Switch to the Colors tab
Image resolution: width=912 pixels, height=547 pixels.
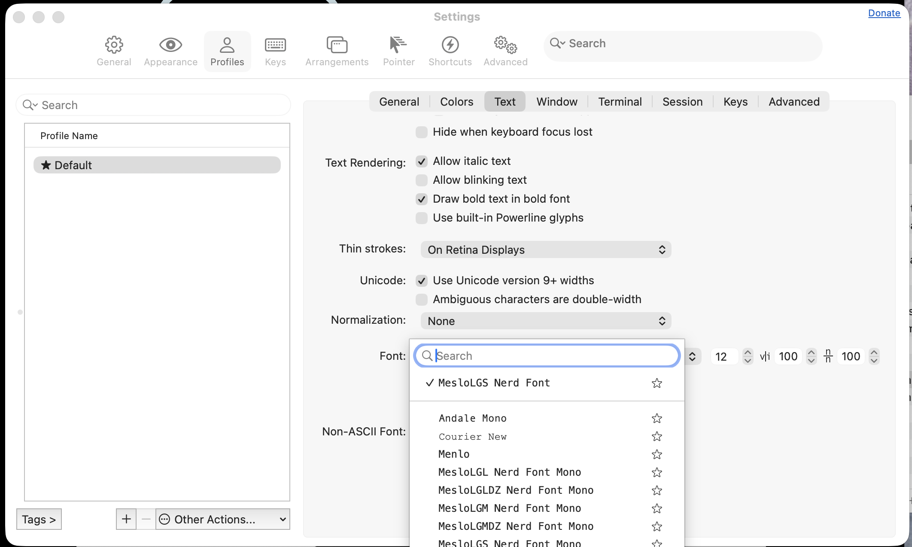pyautogui.click(x=456, y=101)
